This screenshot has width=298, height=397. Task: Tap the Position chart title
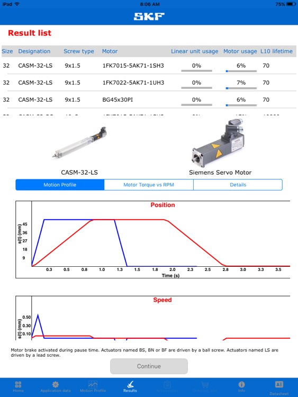point(162,205)
